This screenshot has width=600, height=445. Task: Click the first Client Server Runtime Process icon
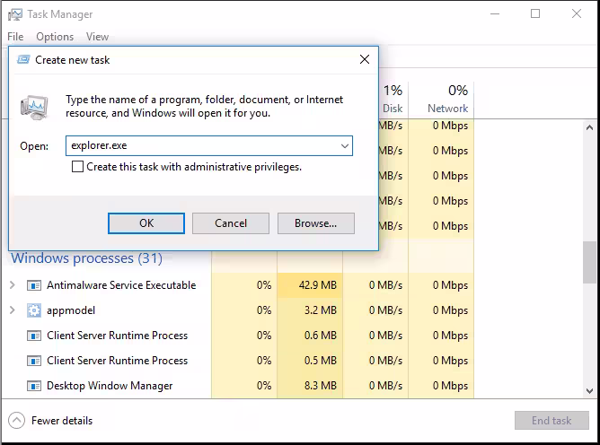tap(34, 336)
